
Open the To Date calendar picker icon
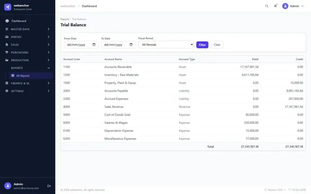point(131,45)
